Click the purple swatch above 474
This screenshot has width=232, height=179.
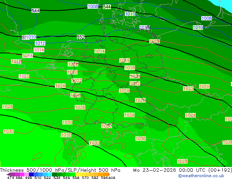12,174
